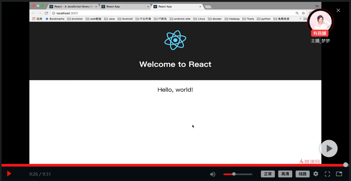
Task: Open the 线路 line selector
Action: (303, 174)
